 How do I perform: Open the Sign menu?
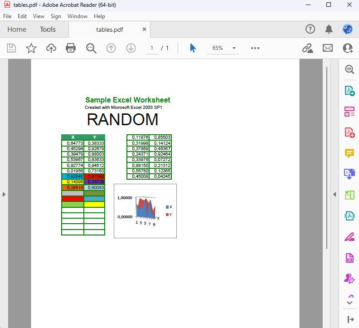coord(56,16)
